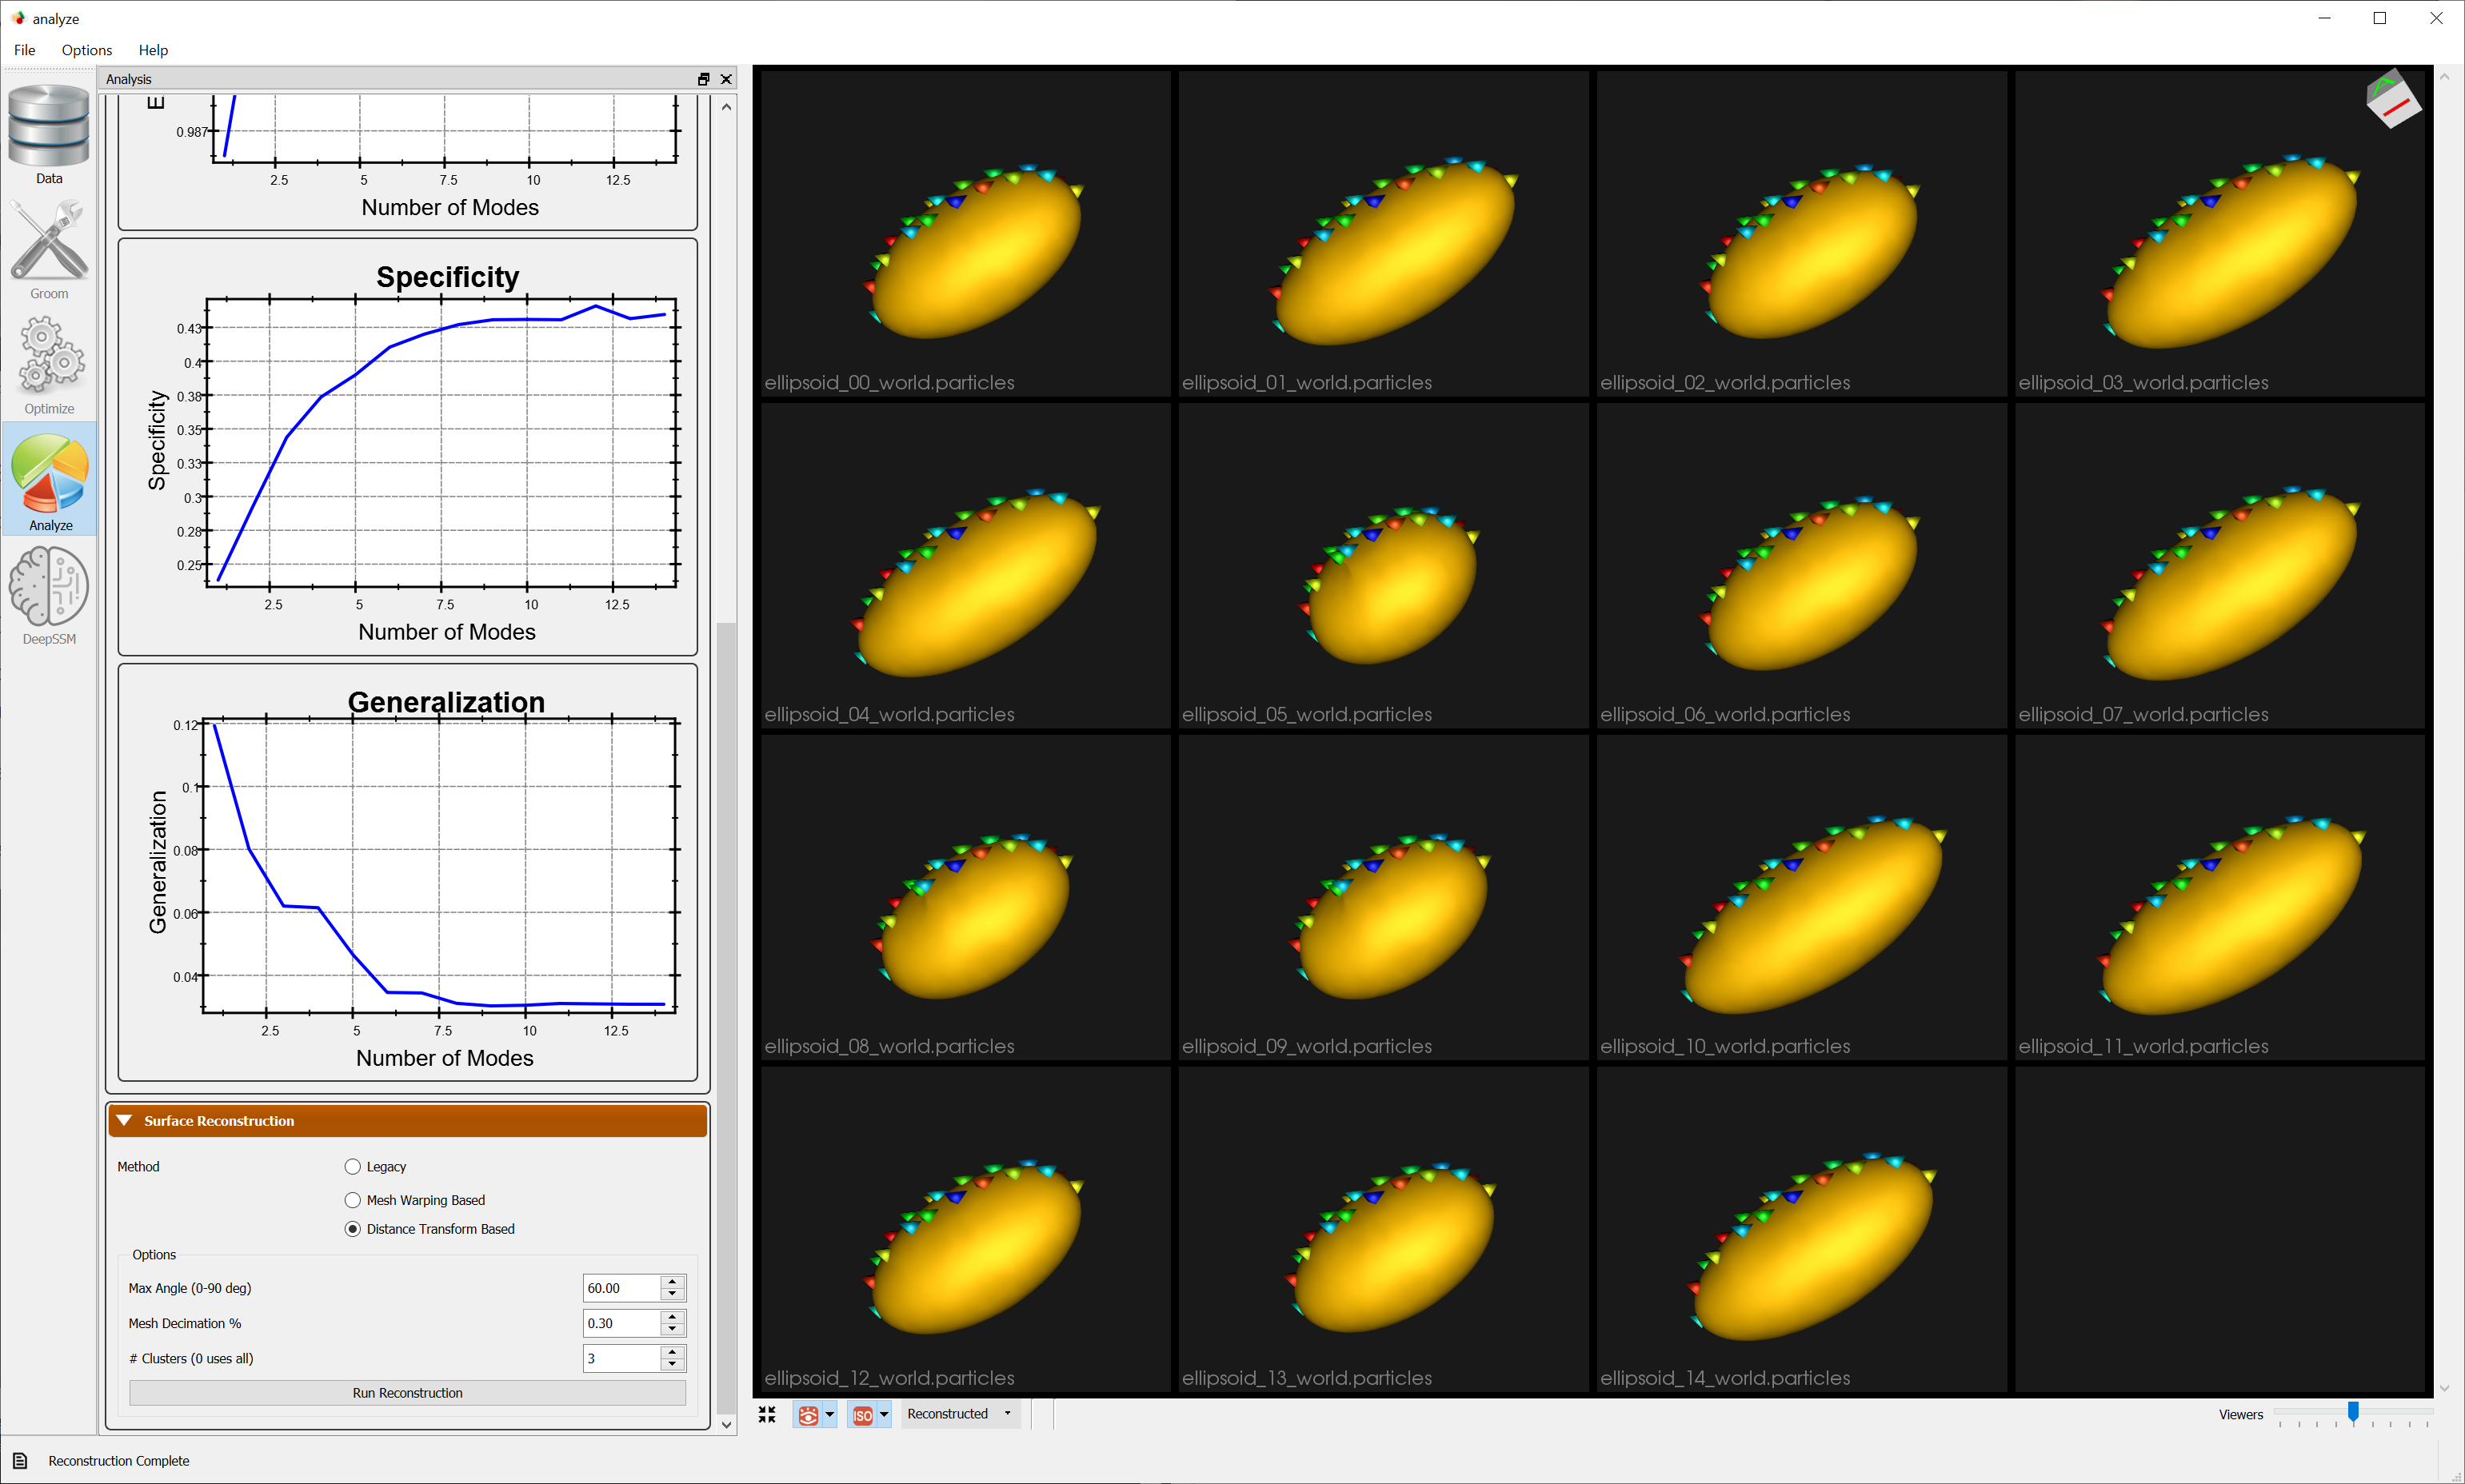Open the Options menu
The image size is (2465, 1484).
(x=86, y=50)
